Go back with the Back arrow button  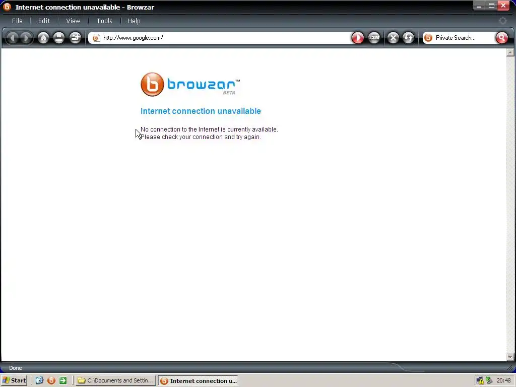tap(13, 38)
